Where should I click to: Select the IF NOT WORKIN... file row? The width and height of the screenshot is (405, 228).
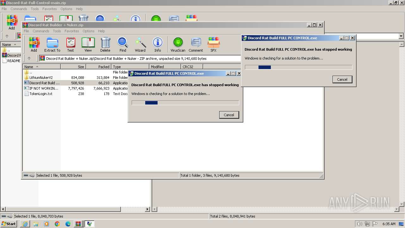(76, 88)
